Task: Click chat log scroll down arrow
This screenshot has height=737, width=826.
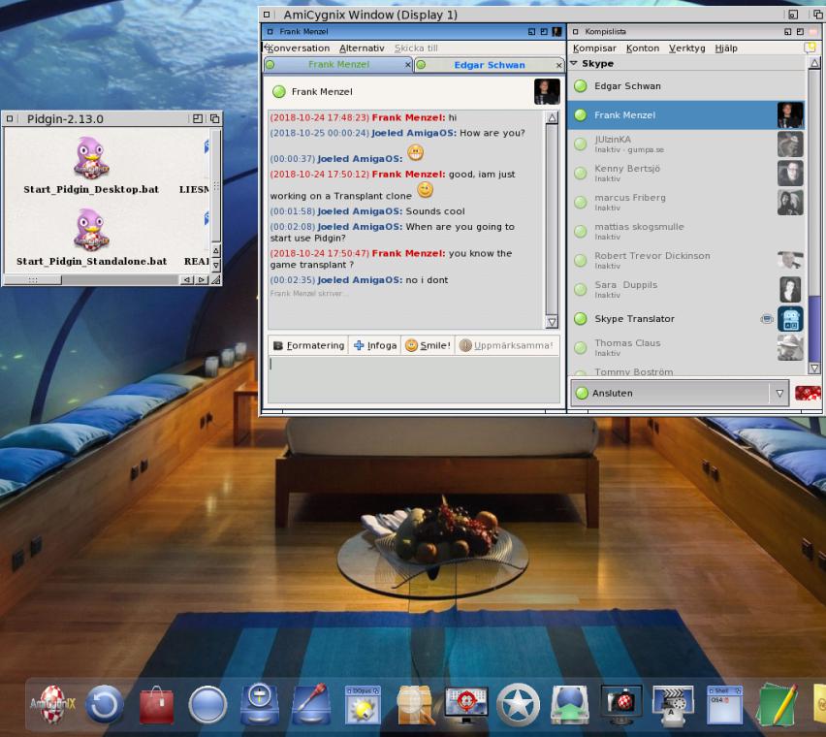Action: (552, 322)
